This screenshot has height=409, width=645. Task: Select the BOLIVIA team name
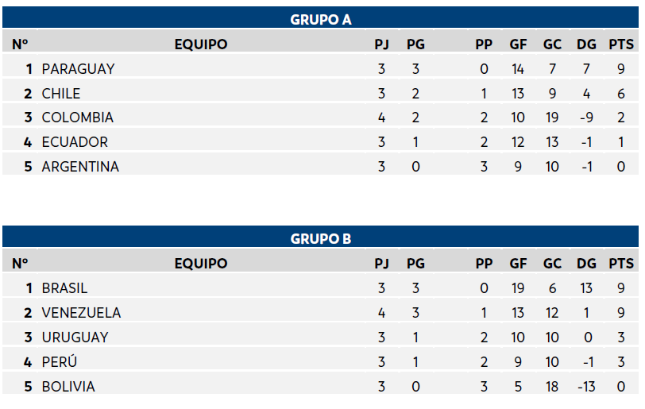pyautogui.click(x=68, y=387)
